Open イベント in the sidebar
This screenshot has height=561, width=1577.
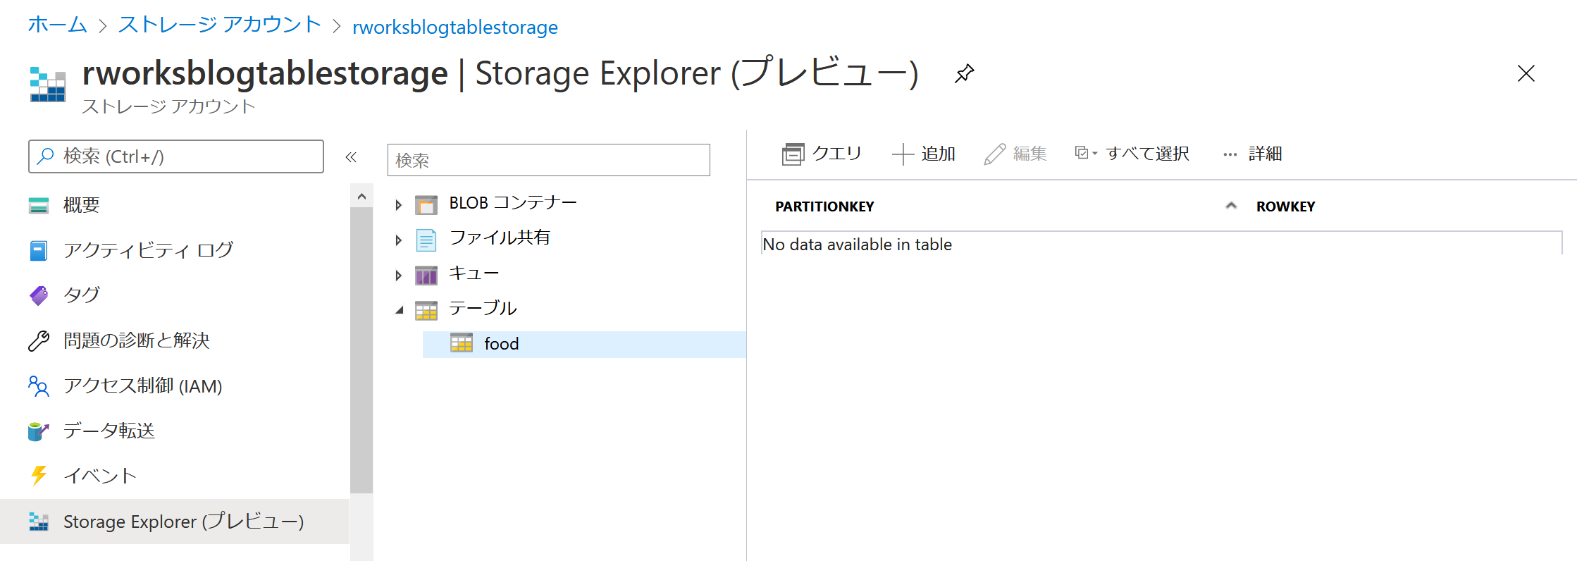pyautogui.click(x=100, y=476)
